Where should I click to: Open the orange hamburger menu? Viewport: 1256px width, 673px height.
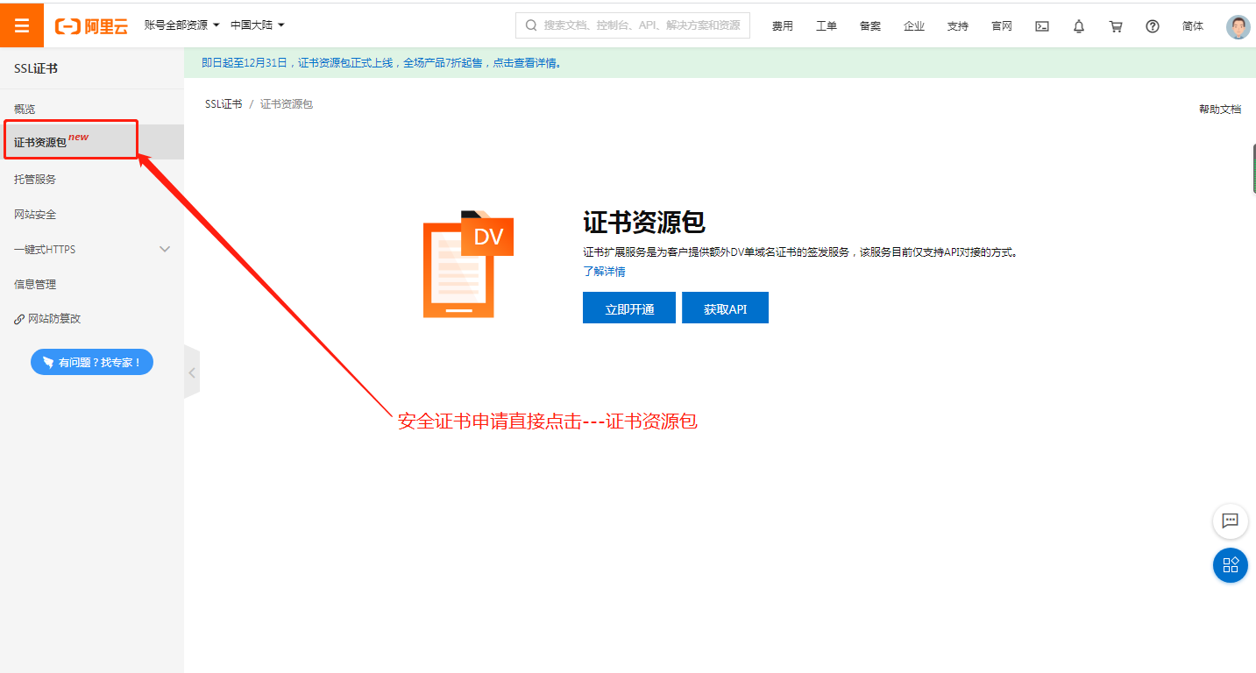[x=22, y=25]
